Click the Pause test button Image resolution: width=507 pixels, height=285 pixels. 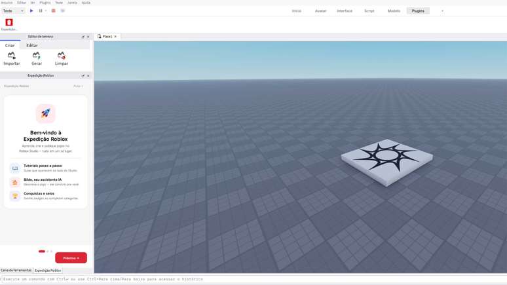pyautogui.click(x=41, y=10)
